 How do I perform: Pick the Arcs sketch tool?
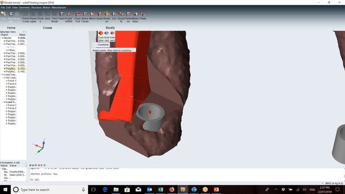47,16
